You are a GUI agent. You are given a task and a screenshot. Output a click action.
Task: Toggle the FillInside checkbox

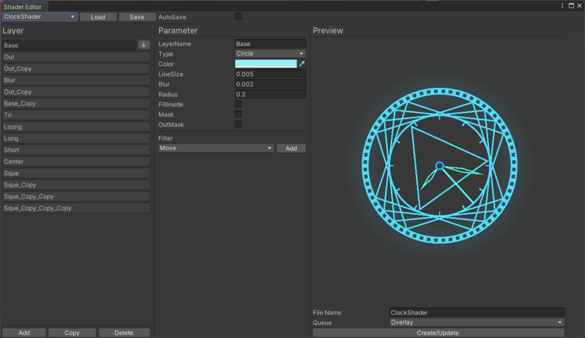[238, 104]
